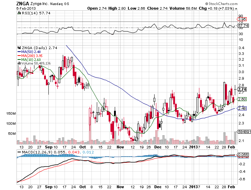Click the red 3.95 tag on right axis
251x190 pixels.
pyautogui.click(x=241, y=19)
